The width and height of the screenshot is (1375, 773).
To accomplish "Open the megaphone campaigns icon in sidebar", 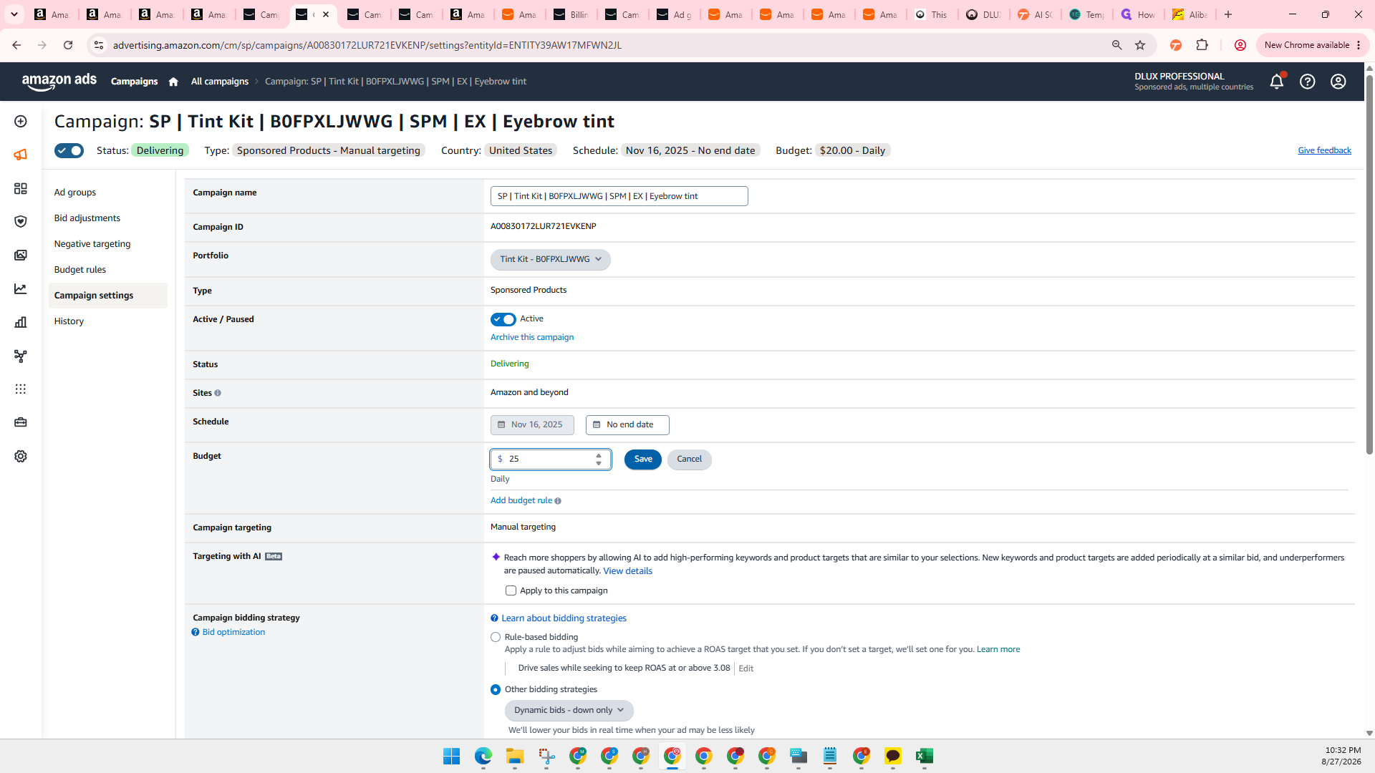I will pos(21,155).
